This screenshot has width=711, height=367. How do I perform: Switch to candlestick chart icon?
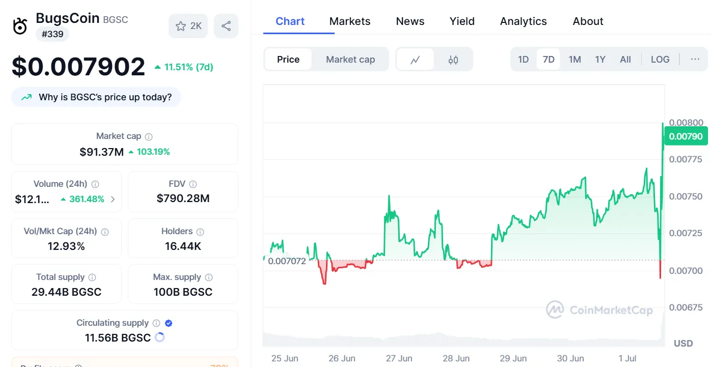click(453, 60)
